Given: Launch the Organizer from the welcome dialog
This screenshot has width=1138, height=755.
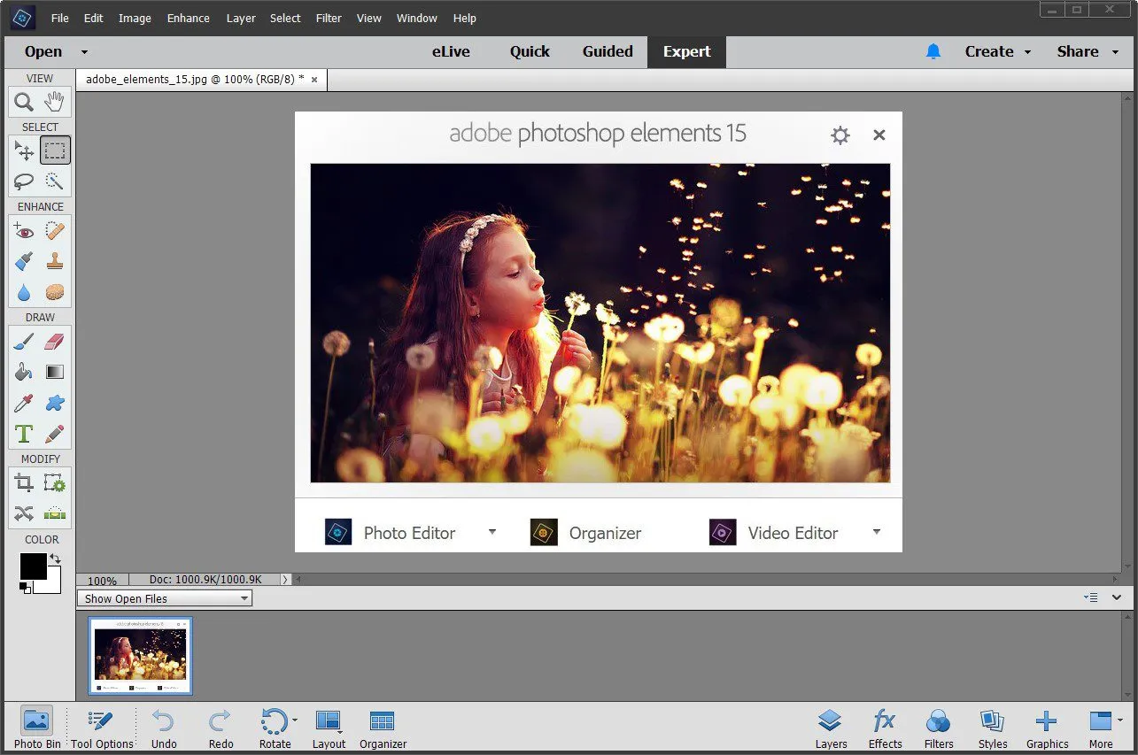Looking at the screenshot, I should pos(604,532).
